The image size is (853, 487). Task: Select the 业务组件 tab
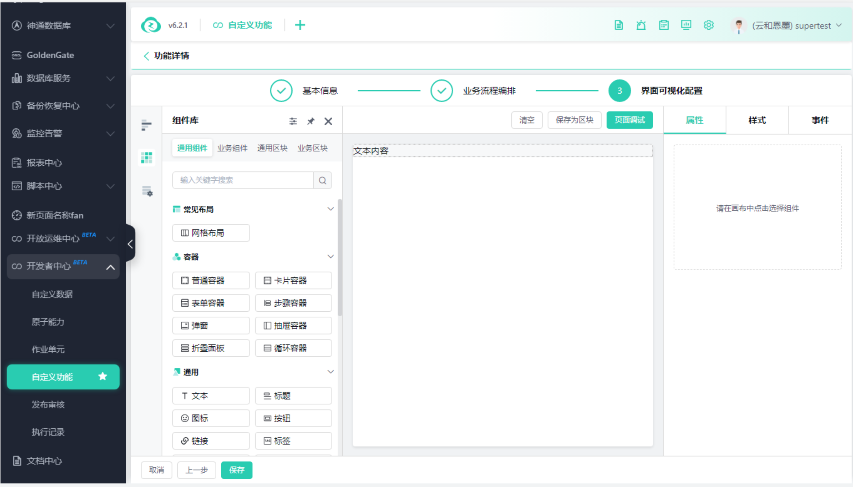pyautogui.click(x=232, y=148)
